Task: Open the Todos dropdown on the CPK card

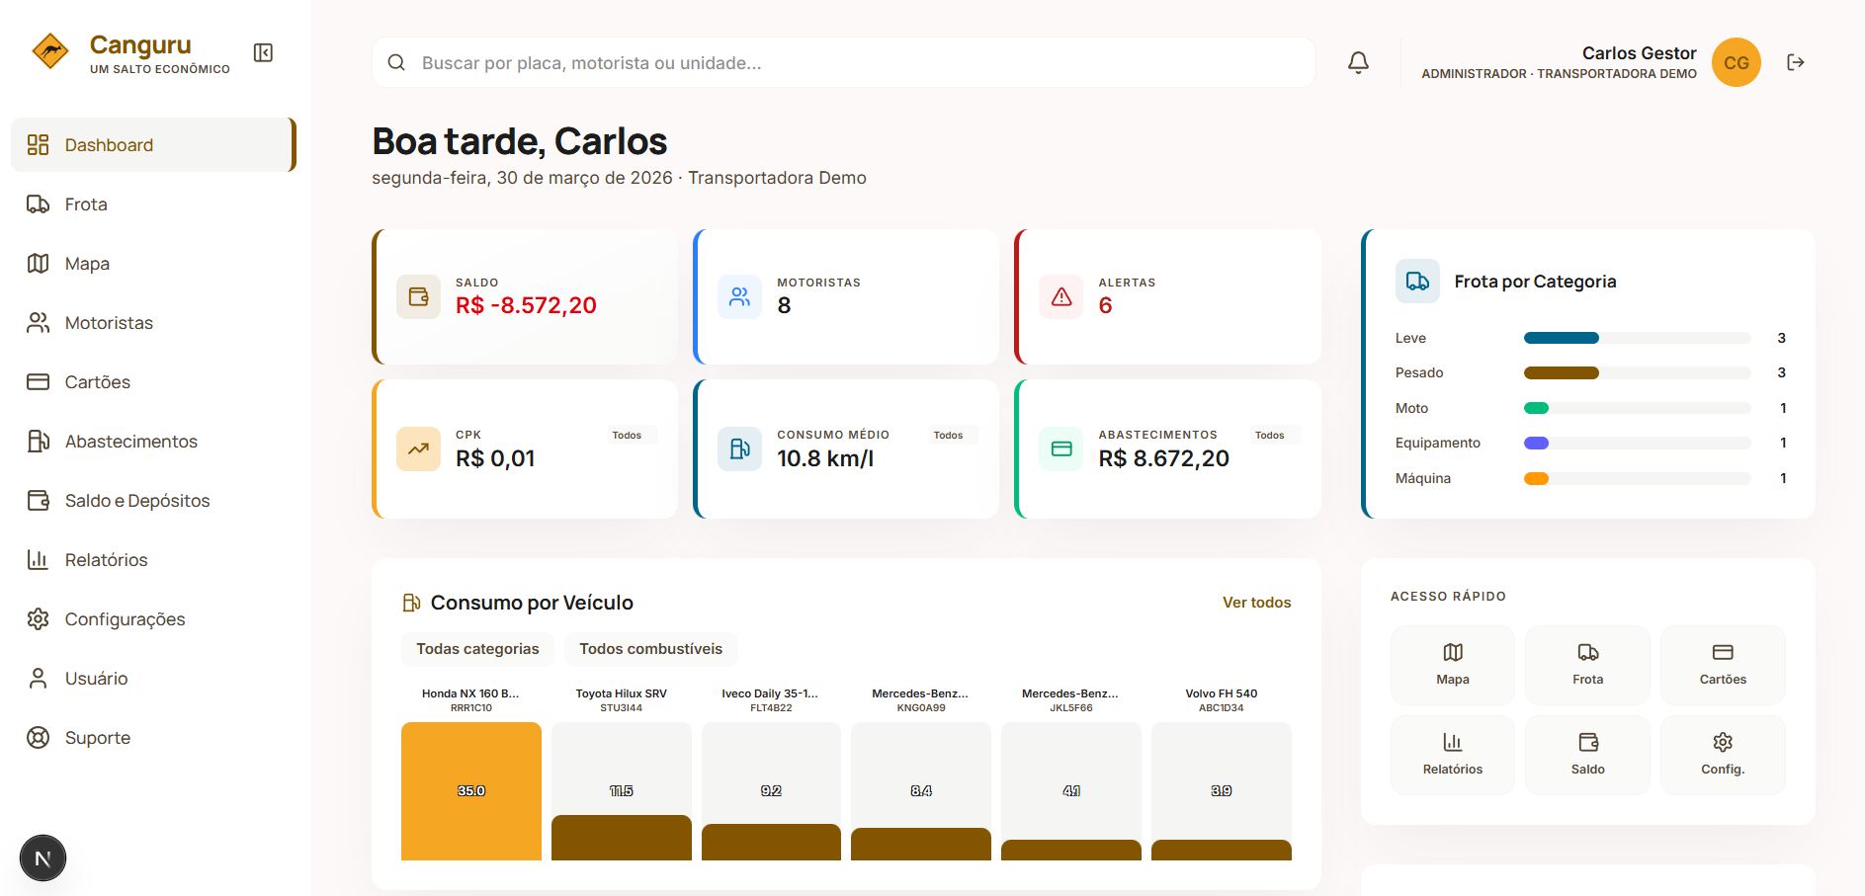Action: tap(630, 435)
